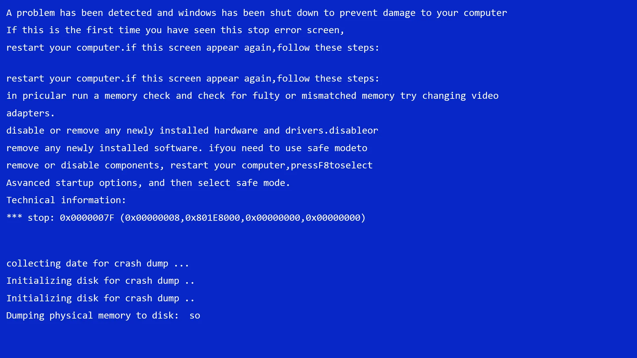Click the 'A problem has been detected' line
Screen dimensions: 637x358
point(256,13)
